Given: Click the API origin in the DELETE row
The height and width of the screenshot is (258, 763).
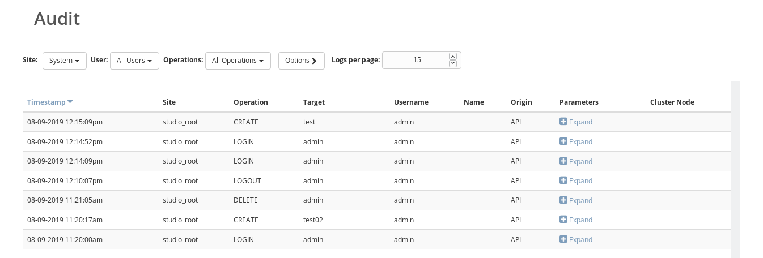Looking at the screenshot, I should coord(516,200).
